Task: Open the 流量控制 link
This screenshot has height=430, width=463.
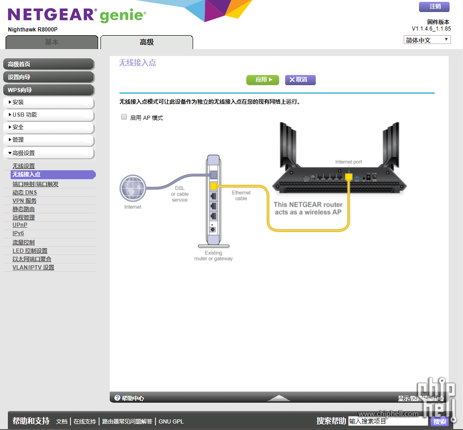Action: 24,242
